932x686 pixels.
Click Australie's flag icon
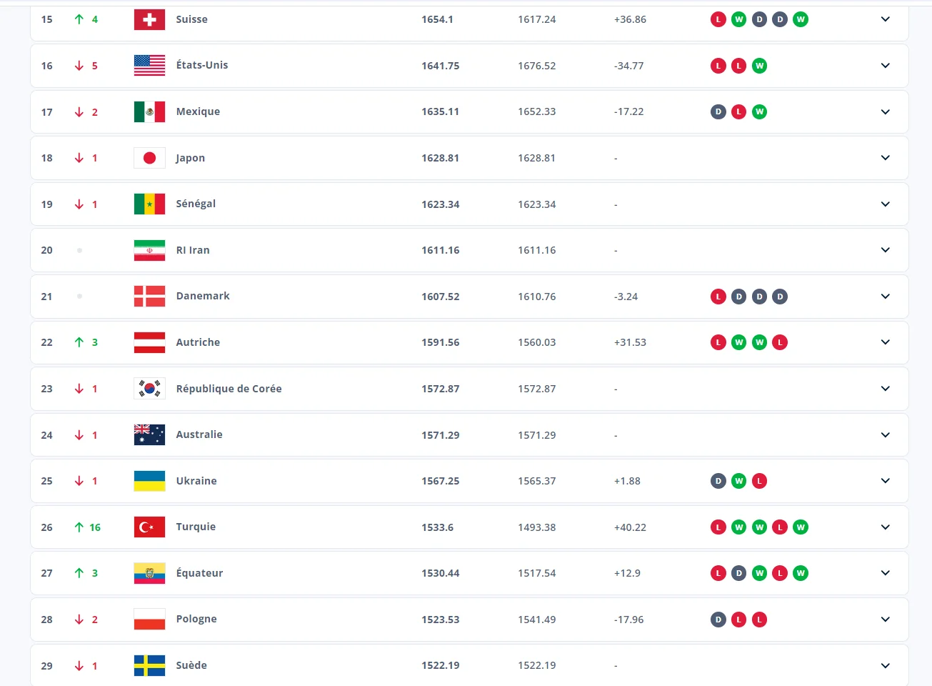tap(149, 435)
